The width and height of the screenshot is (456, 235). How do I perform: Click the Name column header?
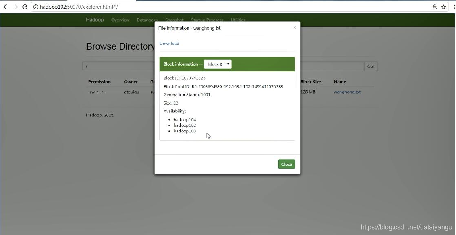point(340,82)
